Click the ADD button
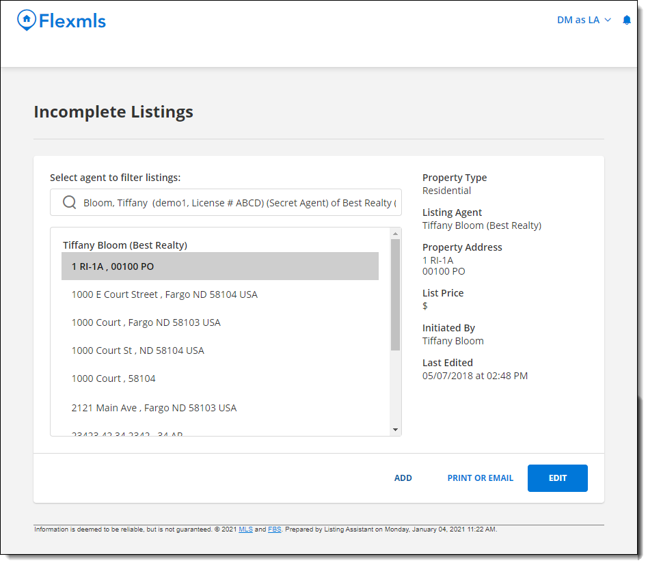Image resolution: width=648 pixels, height=565 pixels. (x=403, y=478)
